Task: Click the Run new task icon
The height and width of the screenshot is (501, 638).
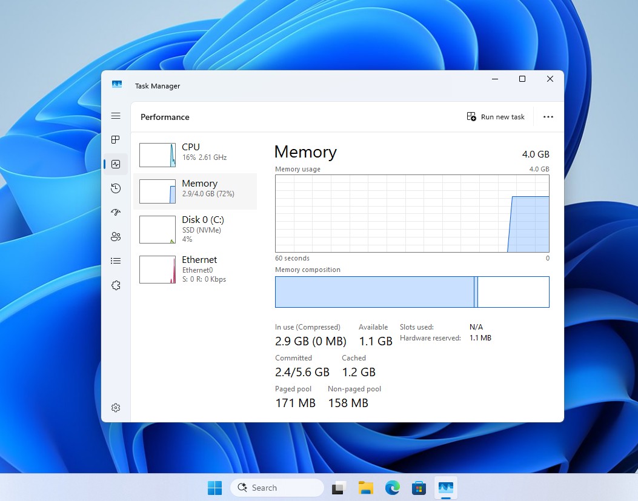Action: [x=471, y=117]
